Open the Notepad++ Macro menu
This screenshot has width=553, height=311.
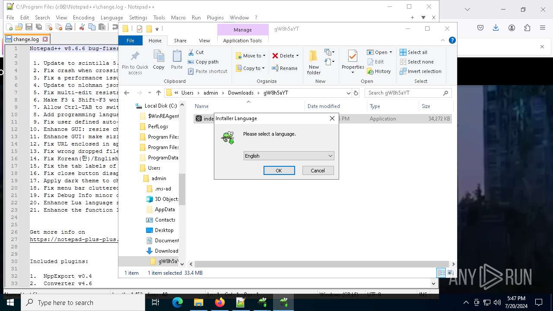pos(178,18)
